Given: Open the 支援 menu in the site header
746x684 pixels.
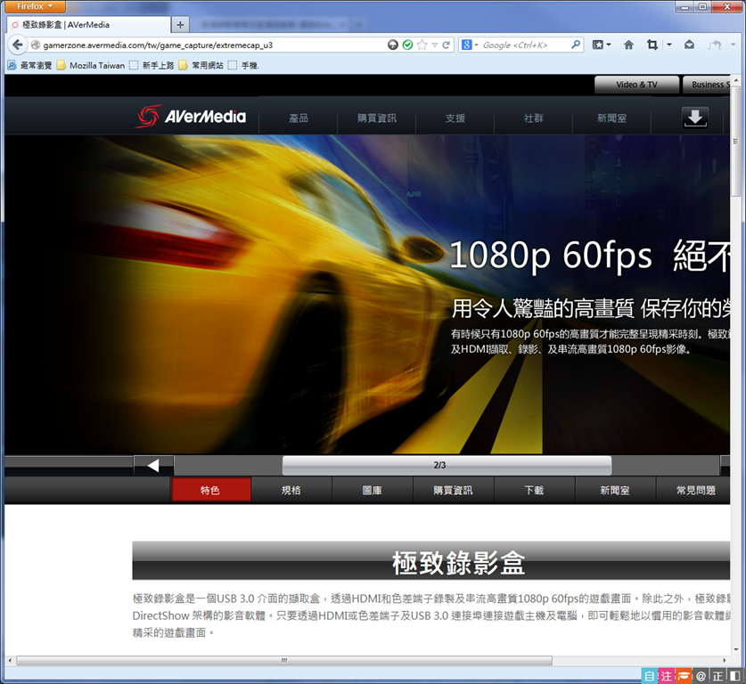Looking at the screenshot, I should click(455, 118).
